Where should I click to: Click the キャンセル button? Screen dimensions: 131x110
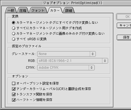tap(124, 25)
